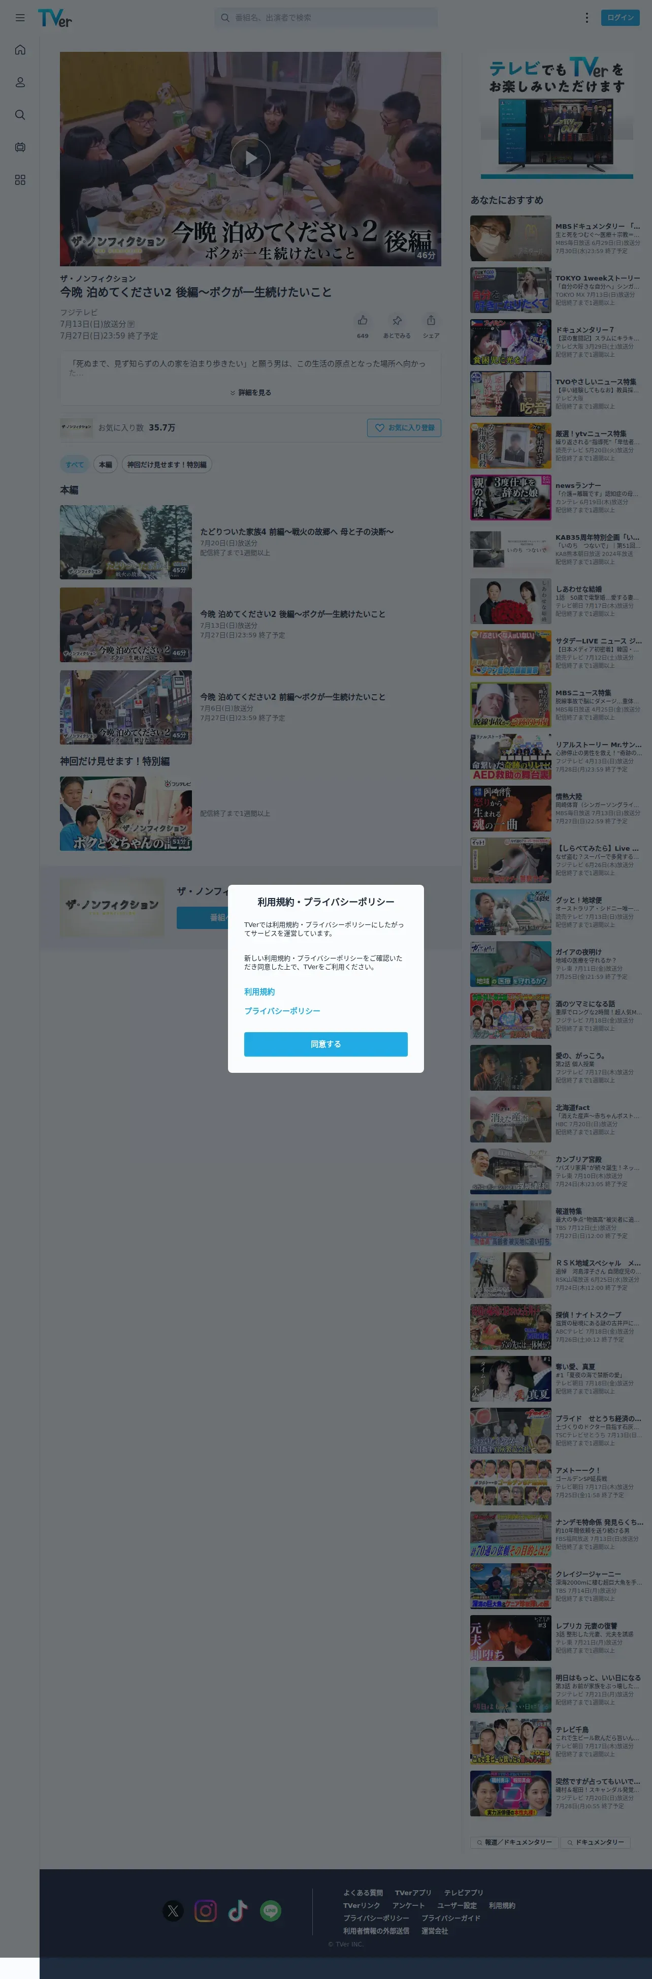This screenshot has height=1979, width=652.
Task: Open 探偵！ナイトスクープ recommended item
Action: (x=557, y=1327)
